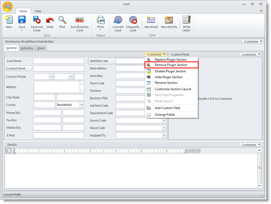
Task: Click the Lead Name input field
Action: point(59,61)
